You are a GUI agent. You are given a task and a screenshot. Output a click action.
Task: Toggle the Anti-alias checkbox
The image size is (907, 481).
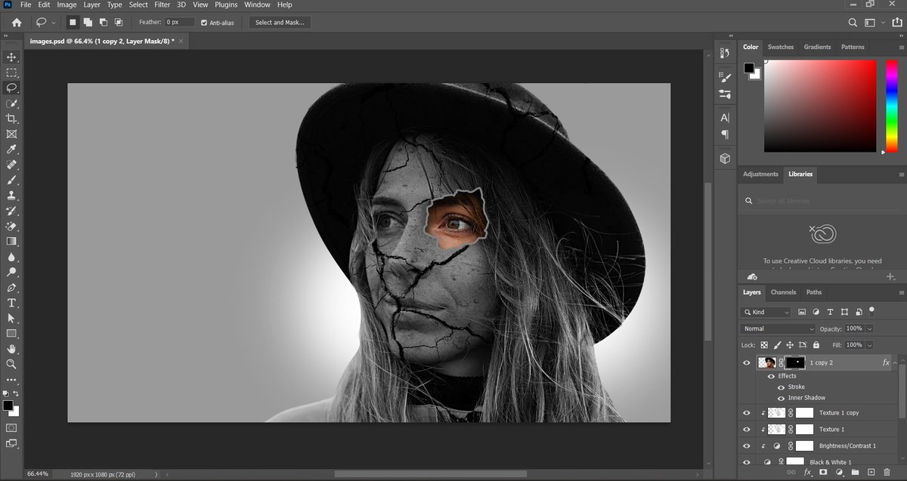coord(204,23)
